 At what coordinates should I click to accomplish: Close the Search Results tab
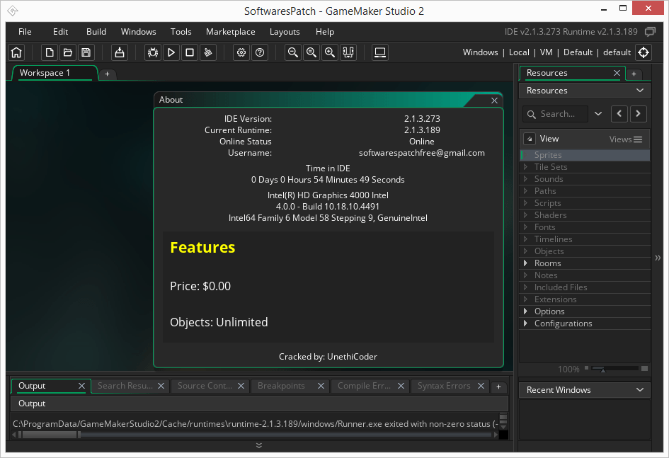[161, 386]
